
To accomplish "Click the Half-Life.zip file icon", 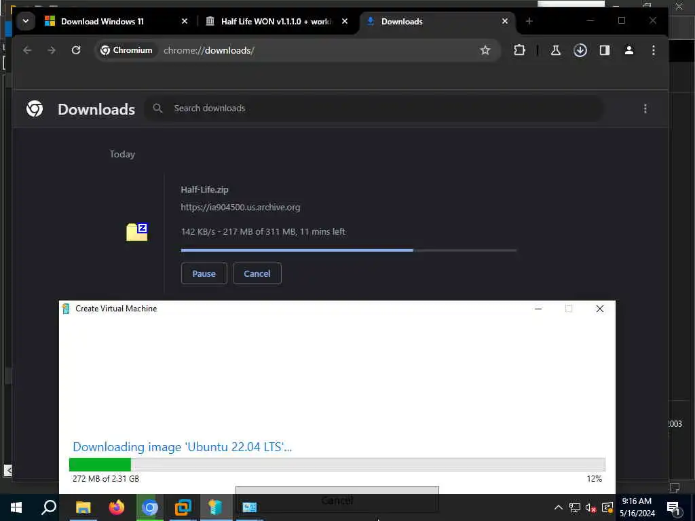I will 136,232.
